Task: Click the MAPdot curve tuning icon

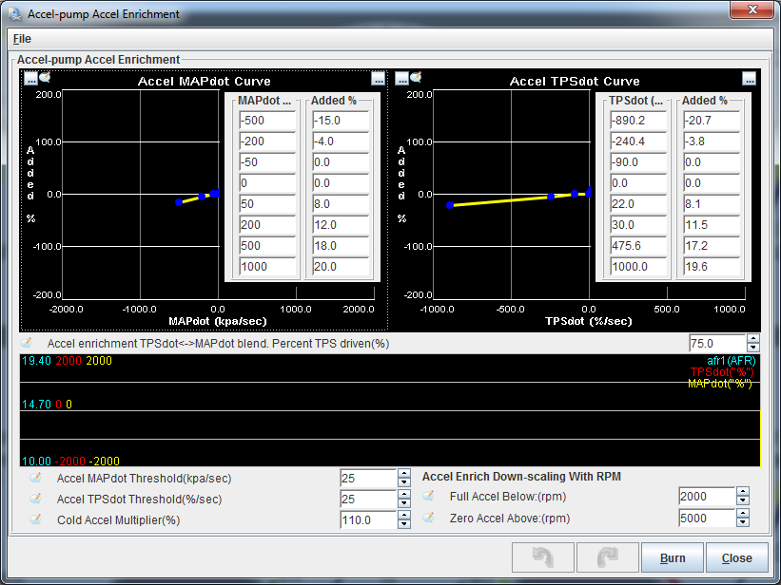Action: click(x=44, y=78)
